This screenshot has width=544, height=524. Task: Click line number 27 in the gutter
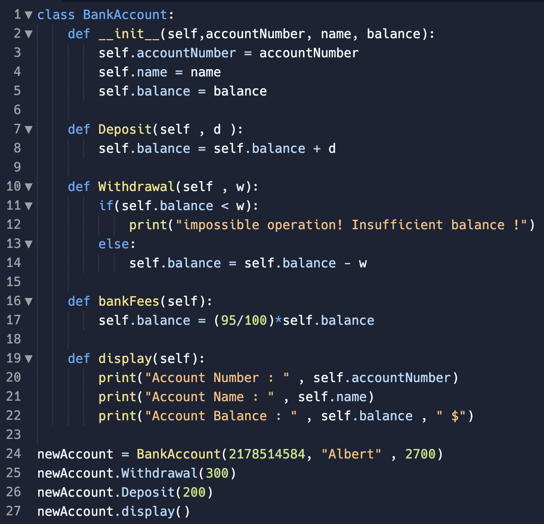click(14, 511)
